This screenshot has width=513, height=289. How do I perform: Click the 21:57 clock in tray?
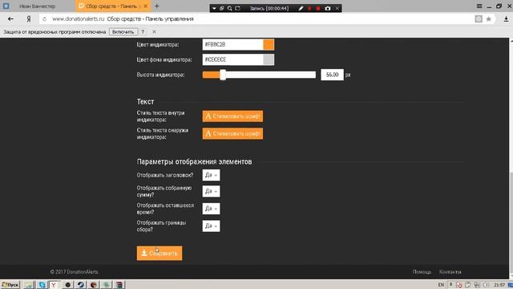(499, 285)
